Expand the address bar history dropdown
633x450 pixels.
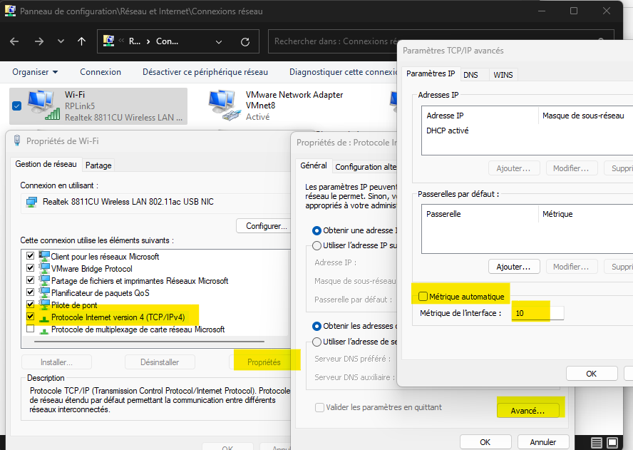coord(219,41)
